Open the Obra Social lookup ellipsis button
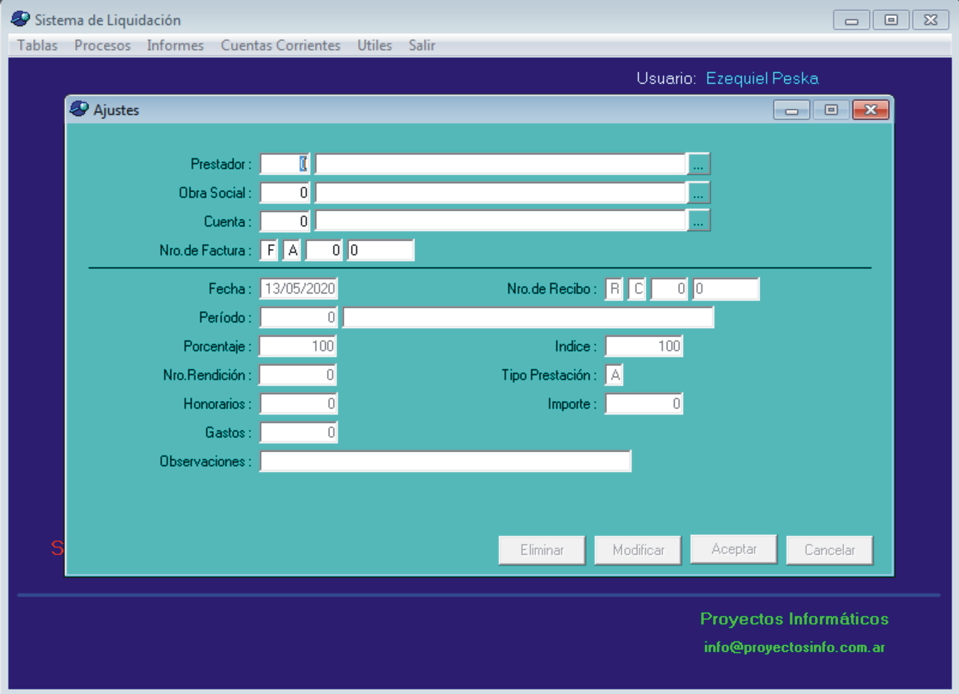 tap(698, 192)
